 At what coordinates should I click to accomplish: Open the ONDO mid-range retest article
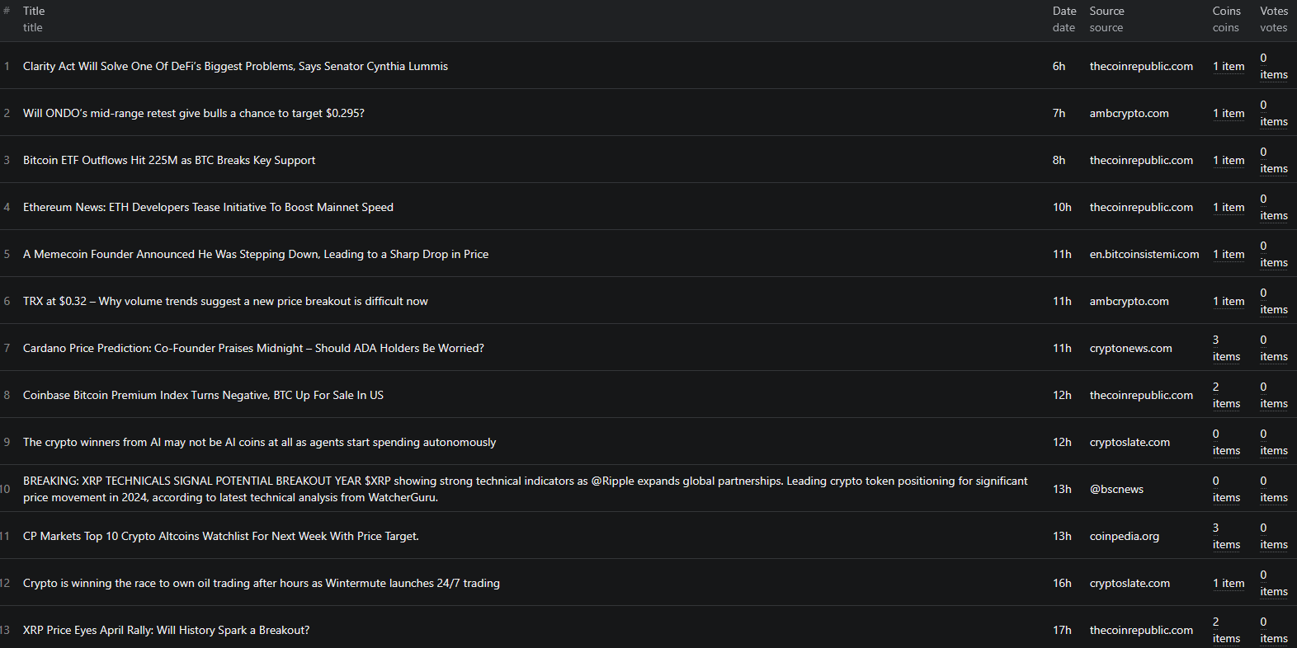193,113
